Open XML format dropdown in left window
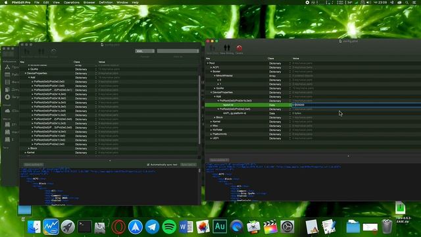This screenshot has height=237, width=421. point(145,51)
